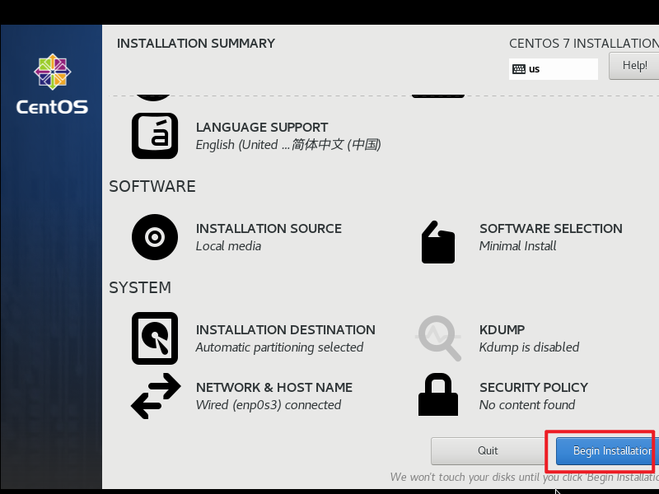Click the Kdump magnifier icon

pos(438,338)
